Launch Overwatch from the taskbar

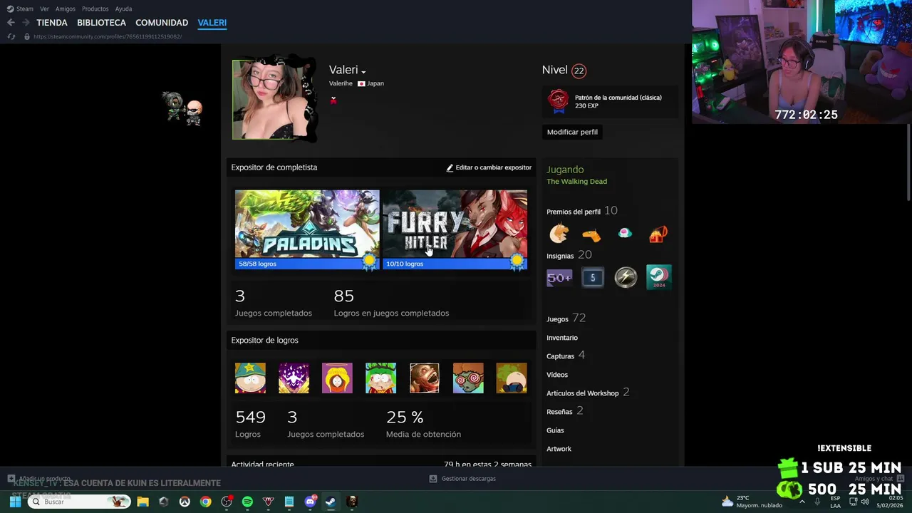(185, 502)
